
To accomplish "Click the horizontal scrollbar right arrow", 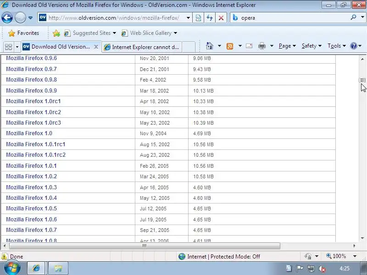I will point(354,246).
